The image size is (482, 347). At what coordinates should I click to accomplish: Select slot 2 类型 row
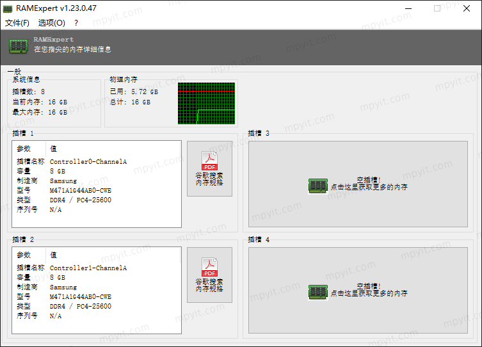97,307
